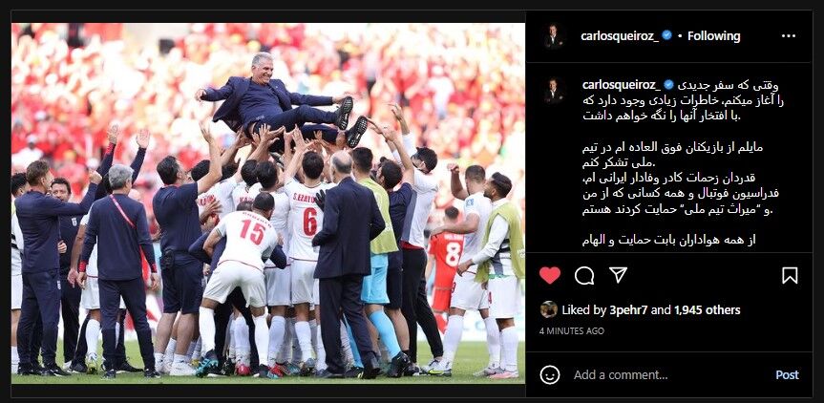Viewport: 824px width, 403px height.
Task: Click the celebration photo of the post
Action: pyautogui.click(x=268, y=203)
